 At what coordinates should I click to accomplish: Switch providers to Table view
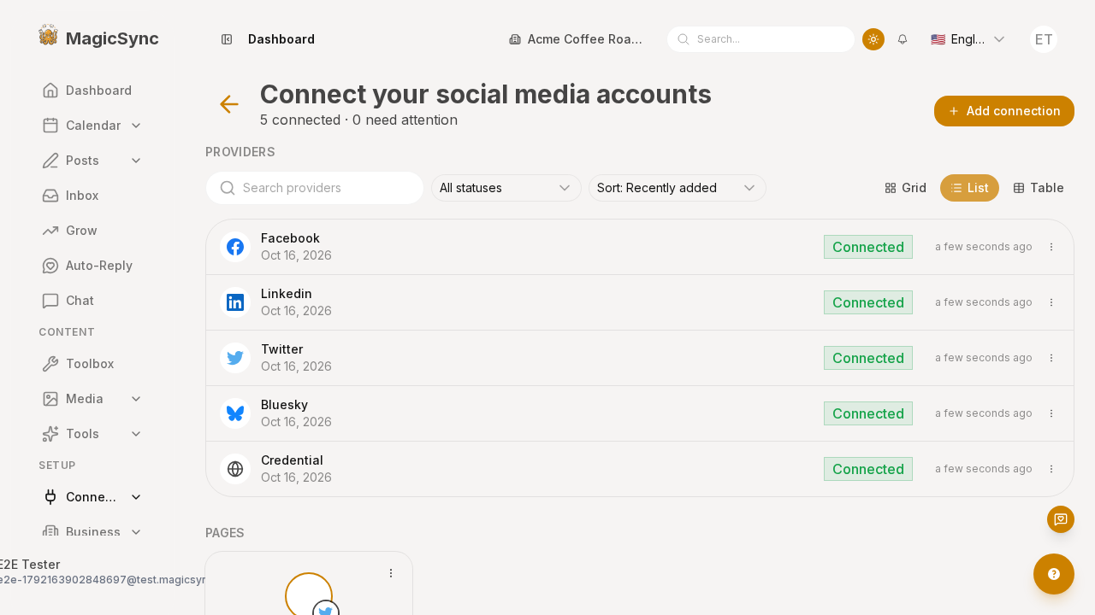[1039, 188]
